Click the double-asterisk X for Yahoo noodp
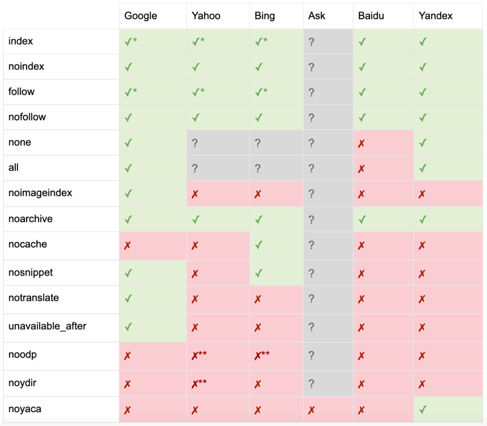 click(x=199, y=356)
